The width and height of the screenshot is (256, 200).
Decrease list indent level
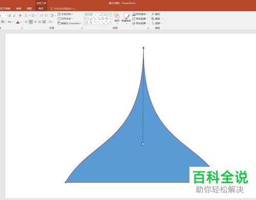click(x=41, y=16)
